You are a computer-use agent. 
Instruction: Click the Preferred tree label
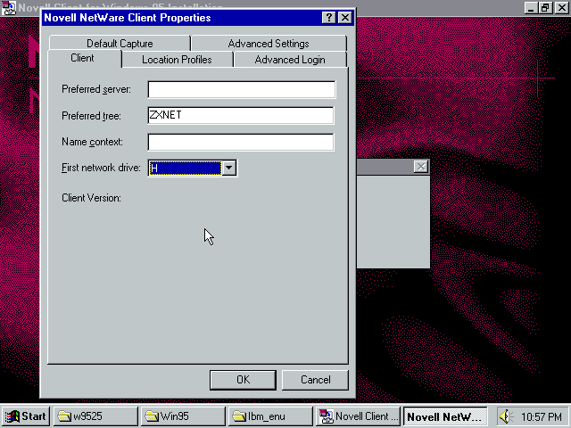pos(91,116)
